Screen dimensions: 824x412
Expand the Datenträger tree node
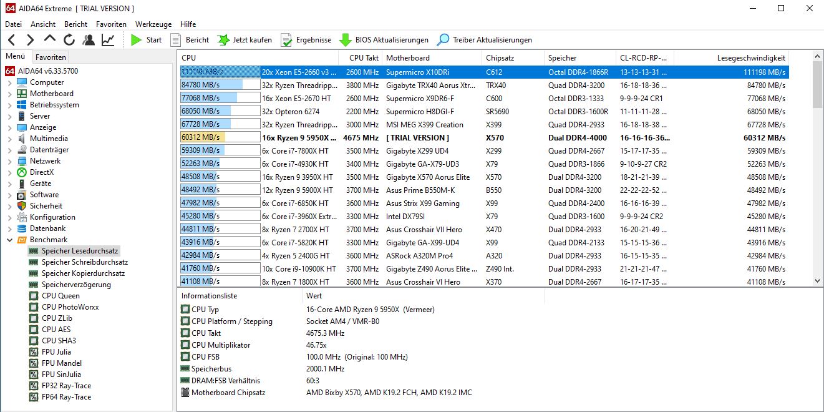click(10, 150)
